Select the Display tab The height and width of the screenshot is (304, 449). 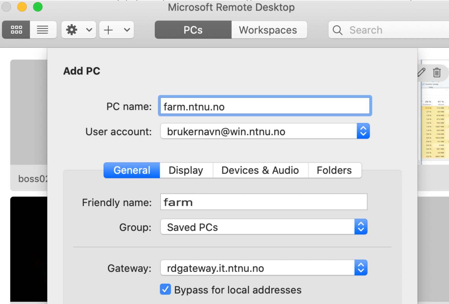[x=186, y=170]
